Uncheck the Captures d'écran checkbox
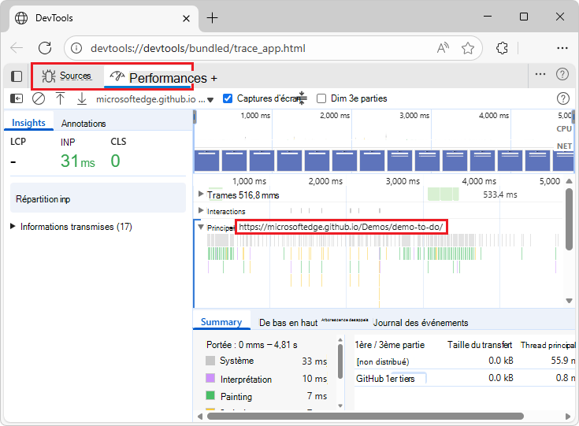579x426 pixels. pyautogui.click(x=228, y=98)
